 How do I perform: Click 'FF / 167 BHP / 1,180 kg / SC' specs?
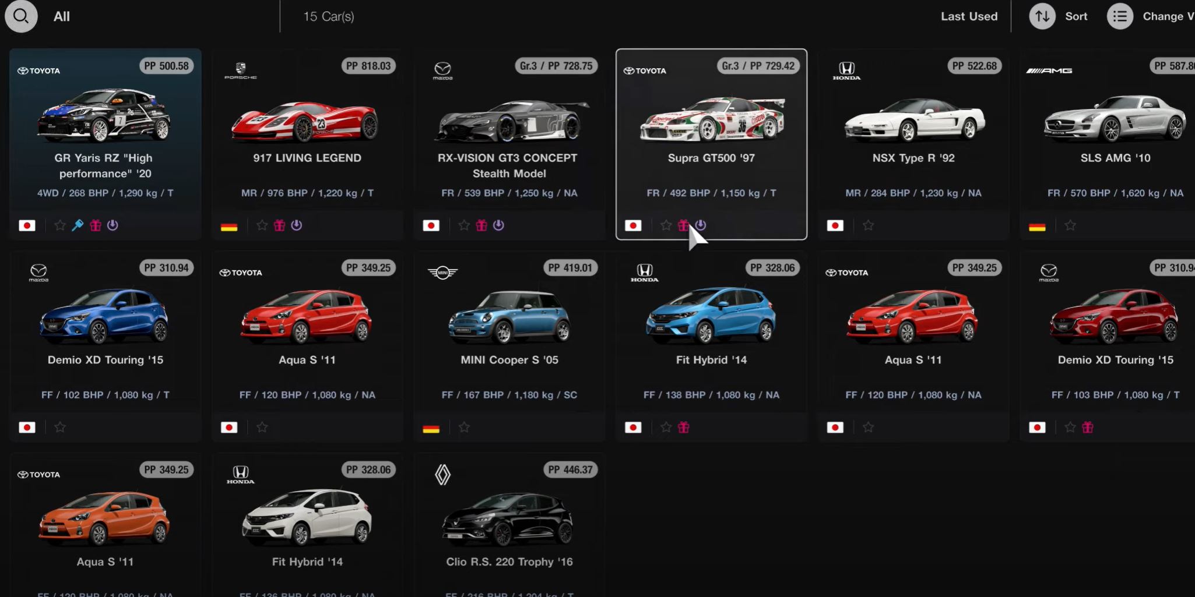pos(509,395)
